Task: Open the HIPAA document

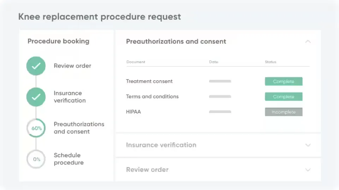Action: click(133, 112)
